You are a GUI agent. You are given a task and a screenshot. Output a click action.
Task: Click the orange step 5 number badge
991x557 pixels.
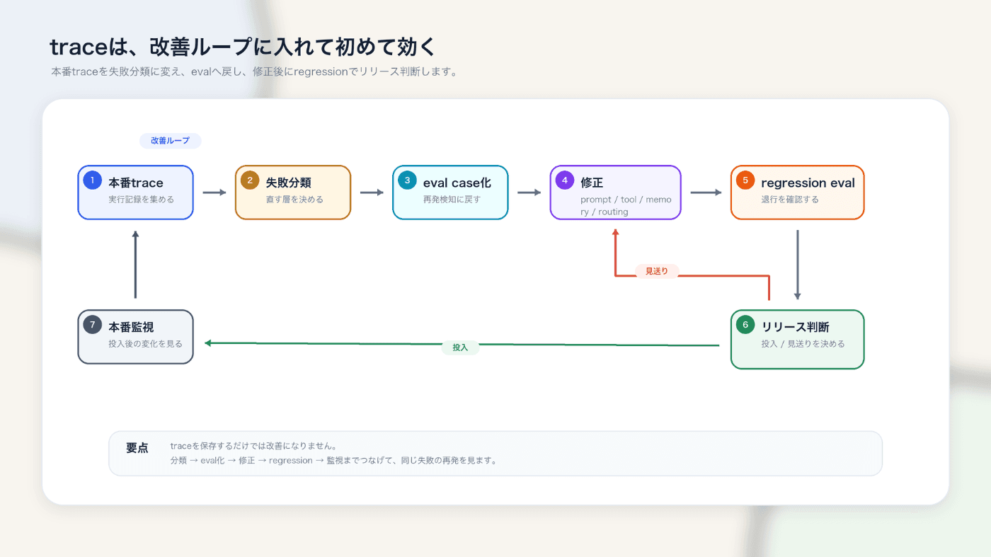[x=745, y=180]
